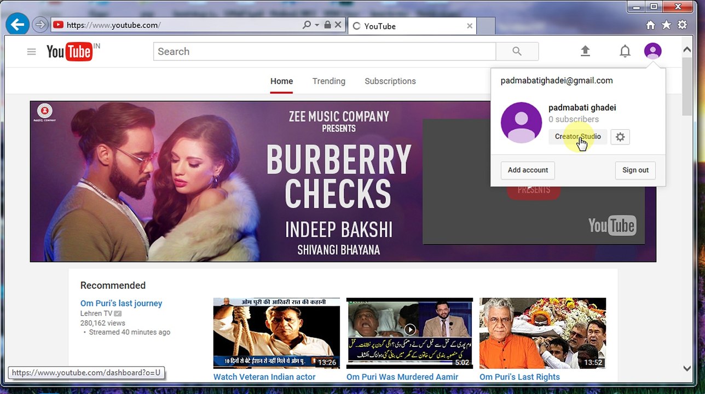
Task: Click the page scrollbar down arrow
Action: 687,368
